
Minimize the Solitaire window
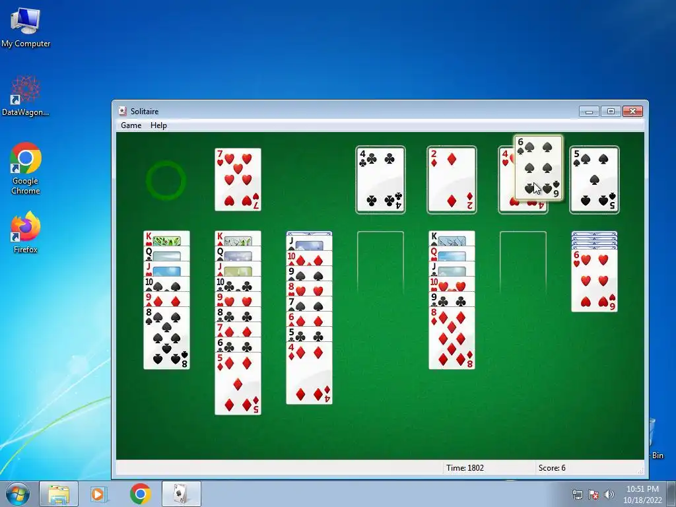pyautogui.click(x=589, y=112)
